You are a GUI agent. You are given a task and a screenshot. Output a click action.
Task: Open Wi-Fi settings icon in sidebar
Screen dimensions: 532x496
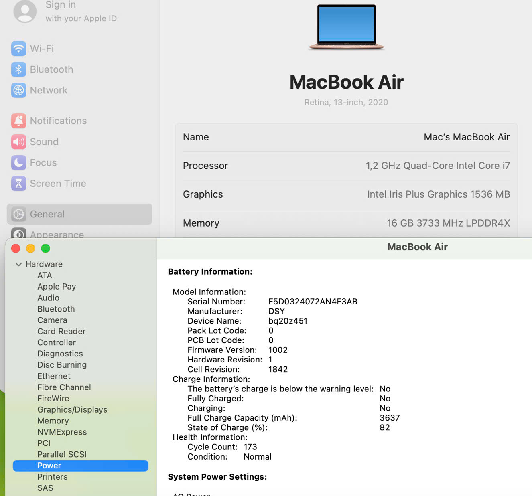click(x=18, y=49)
